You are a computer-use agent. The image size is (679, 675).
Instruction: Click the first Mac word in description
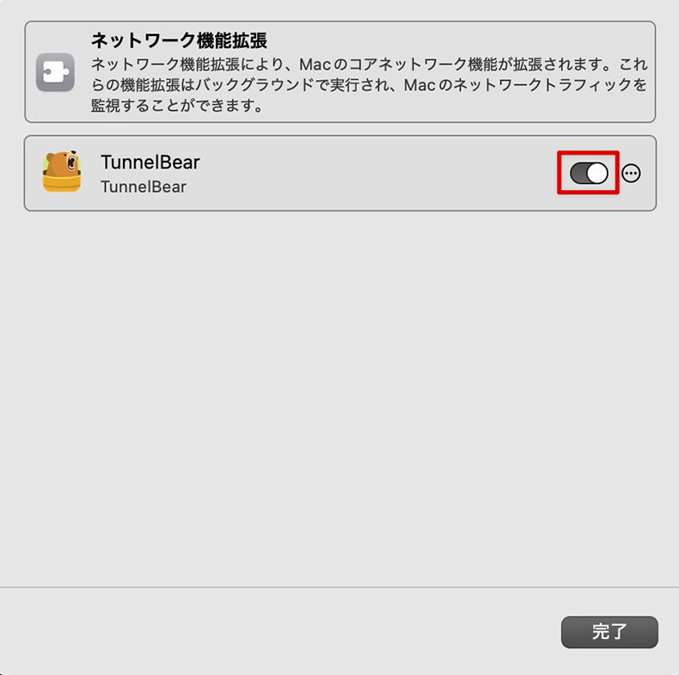[x=315, y=64]
